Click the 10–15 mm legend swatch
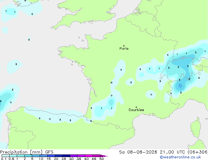This screenshot has width=208, height=160. point(43,156)
